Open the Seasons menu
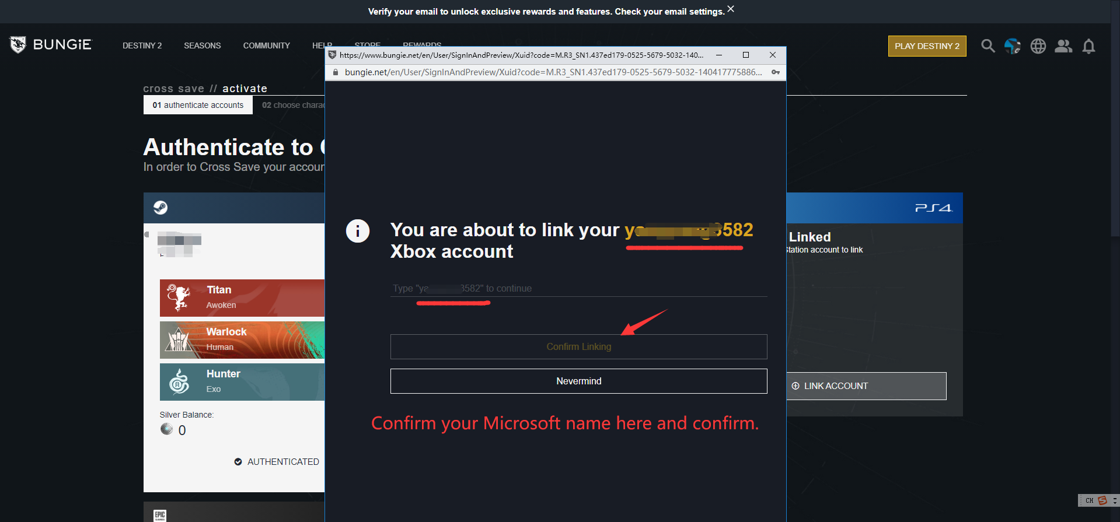Screen dimensions: 1120x522 coord(202,45)
